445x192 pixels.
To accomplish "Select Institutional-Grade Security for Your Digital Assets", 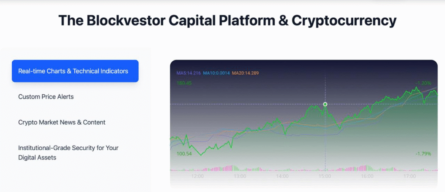I will click(68, 152).
